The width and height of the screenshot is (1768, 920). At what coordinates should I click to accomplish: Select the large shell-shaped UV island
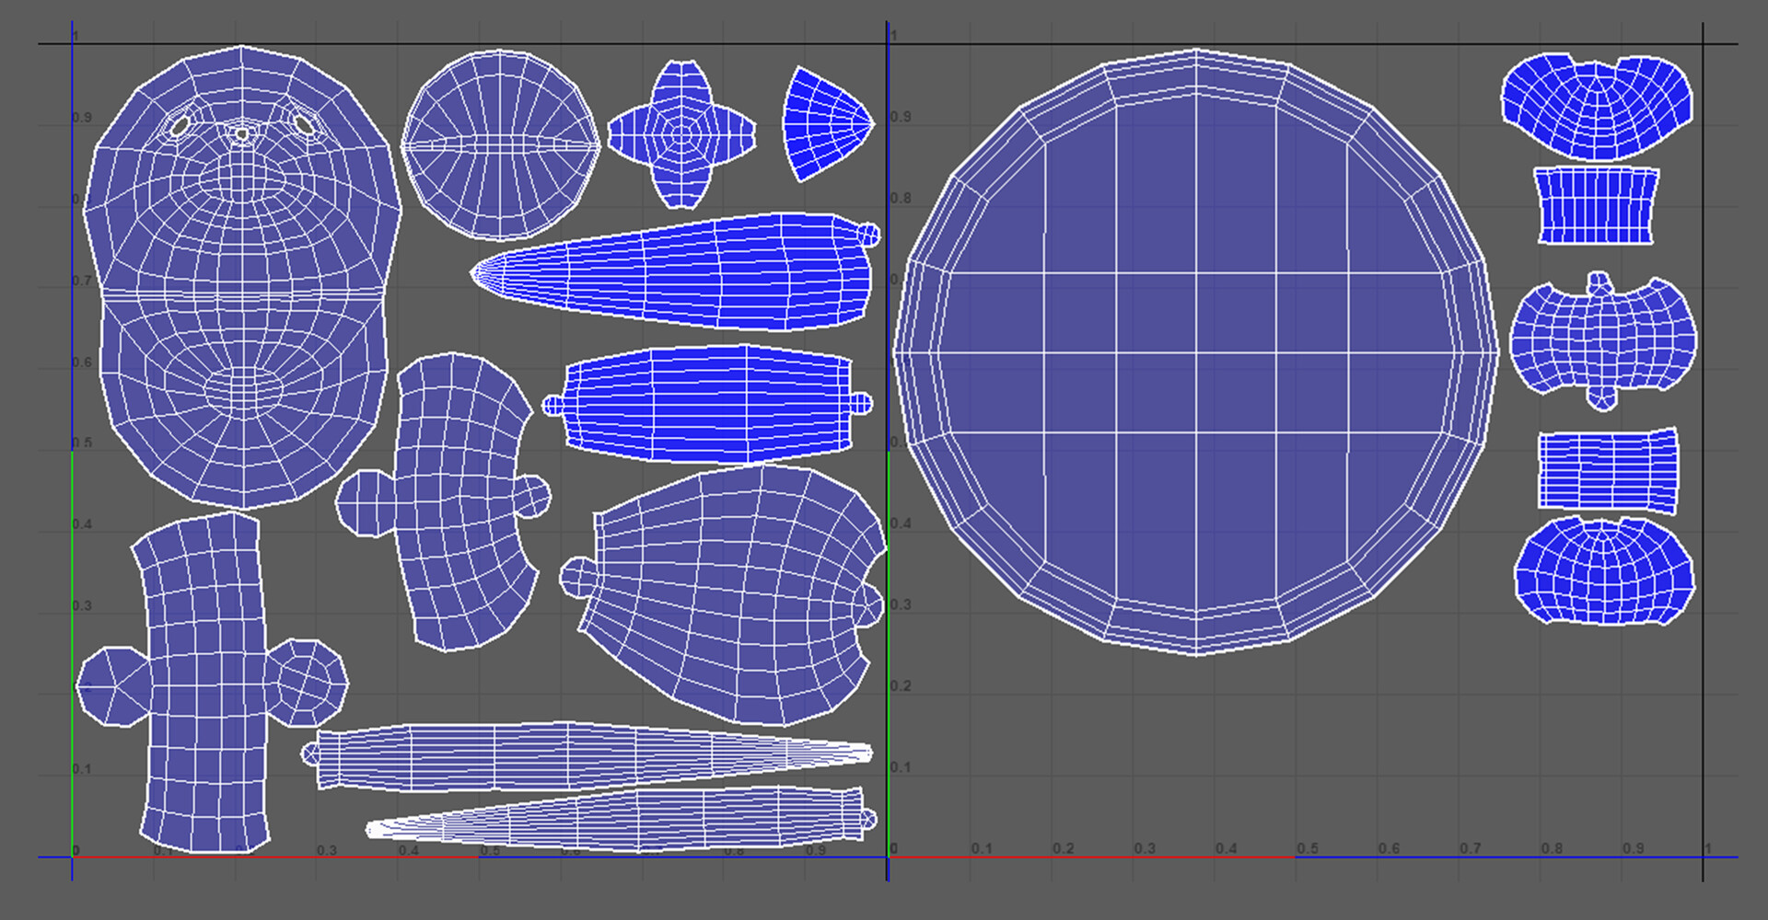(x=725, y=595)
